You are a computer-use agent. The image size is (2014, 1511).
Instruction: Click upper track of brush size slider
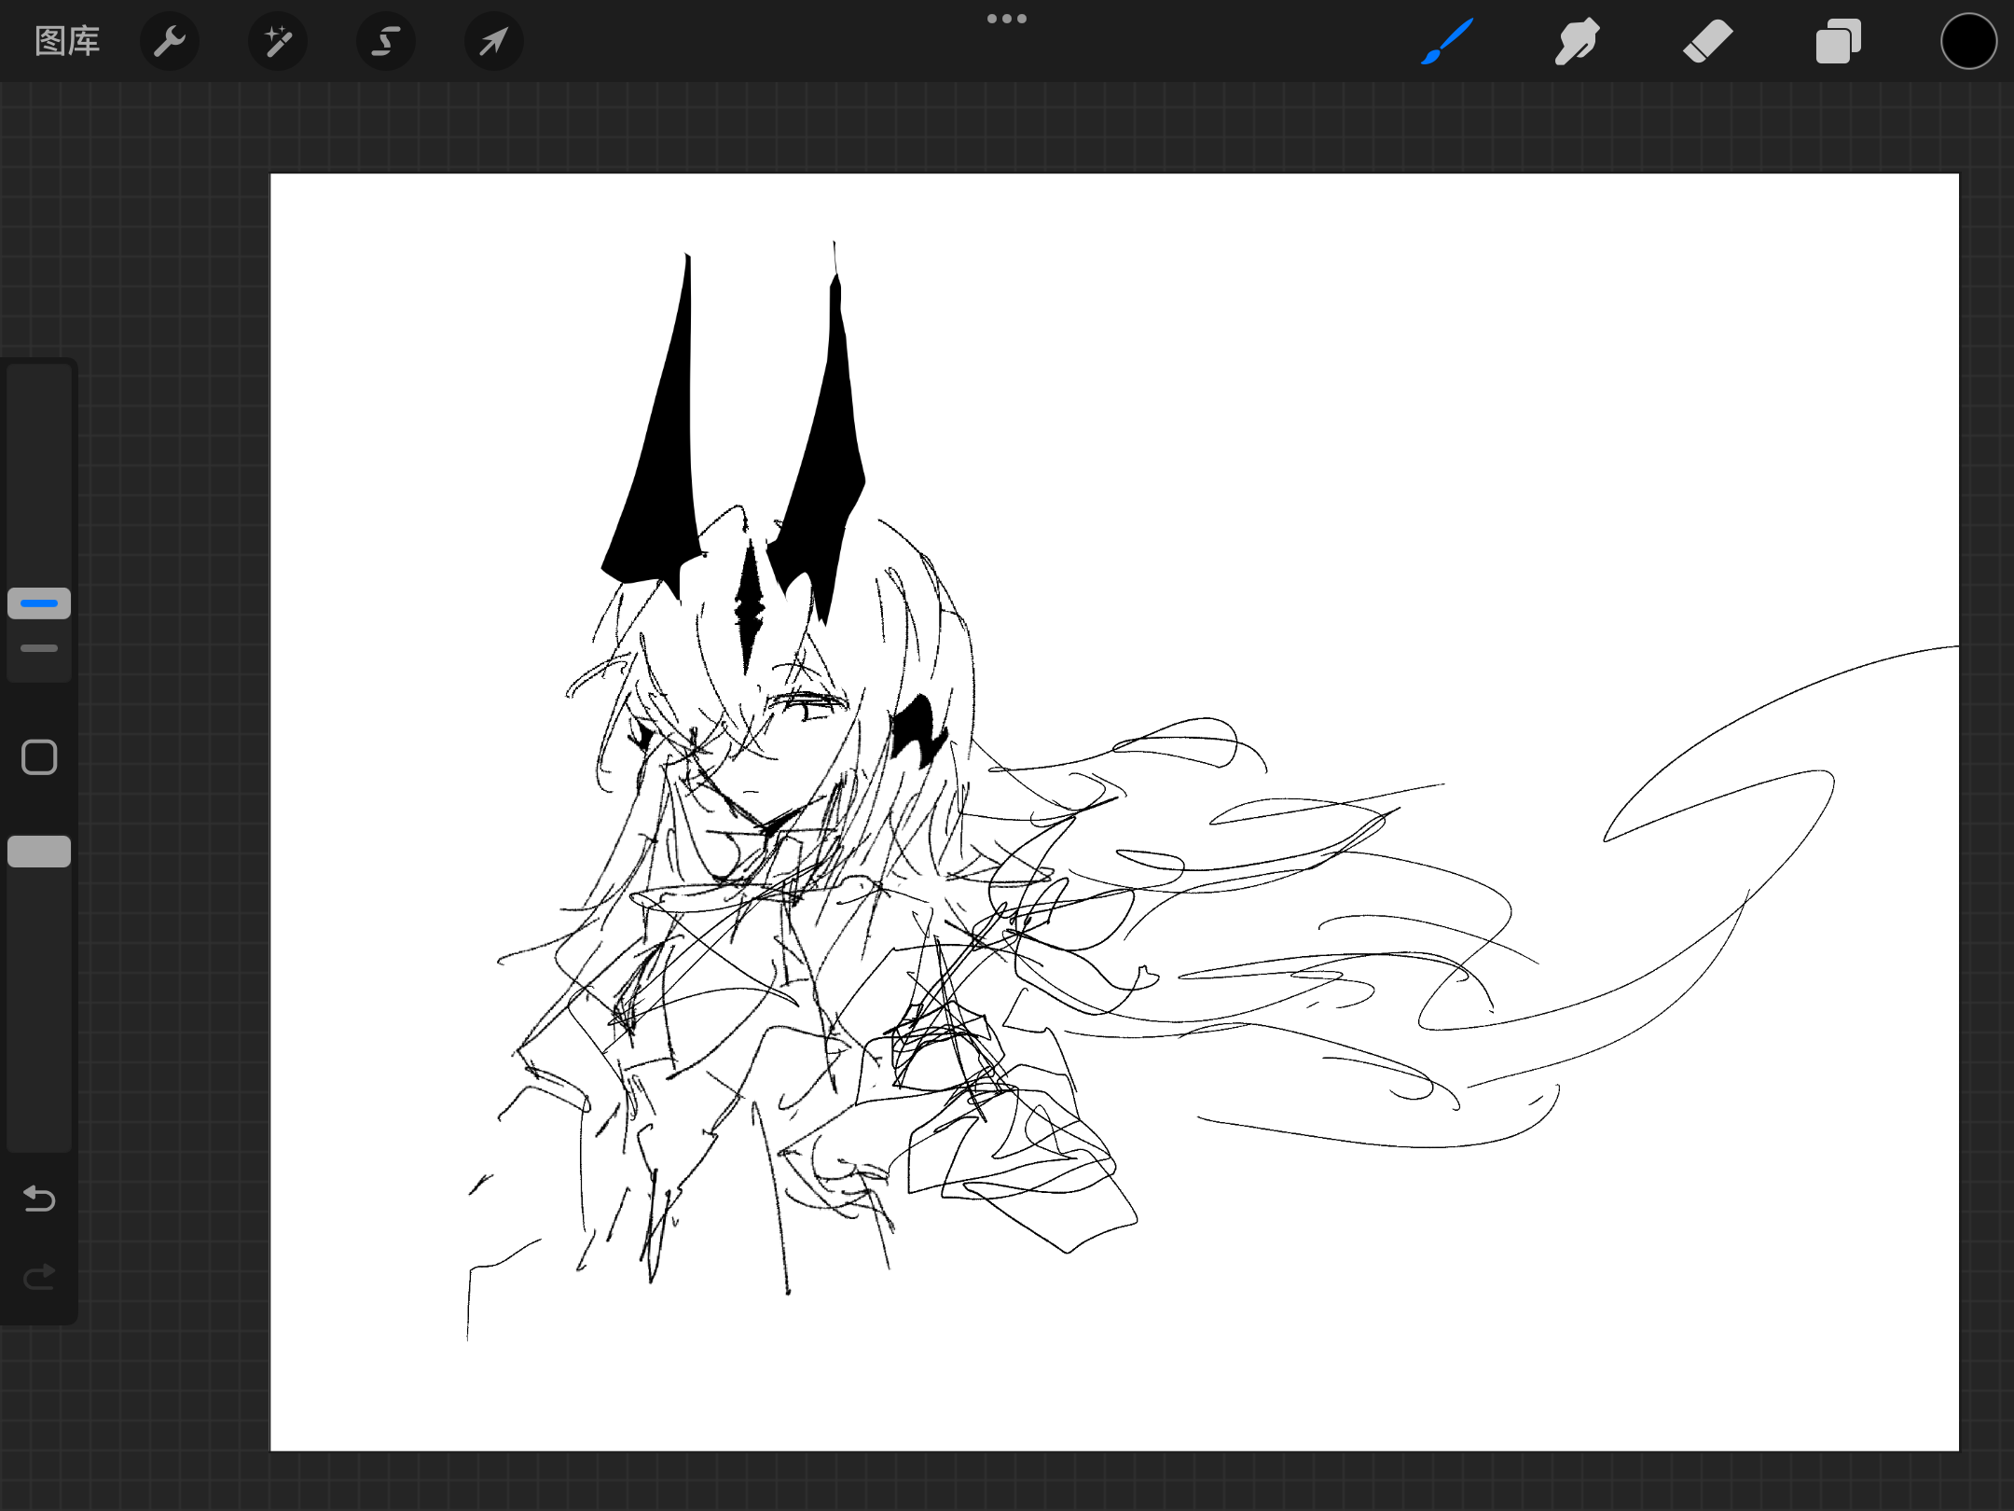pos(39,466)
